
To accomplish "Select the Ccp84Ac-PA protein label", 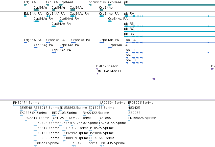I will 81,40.
